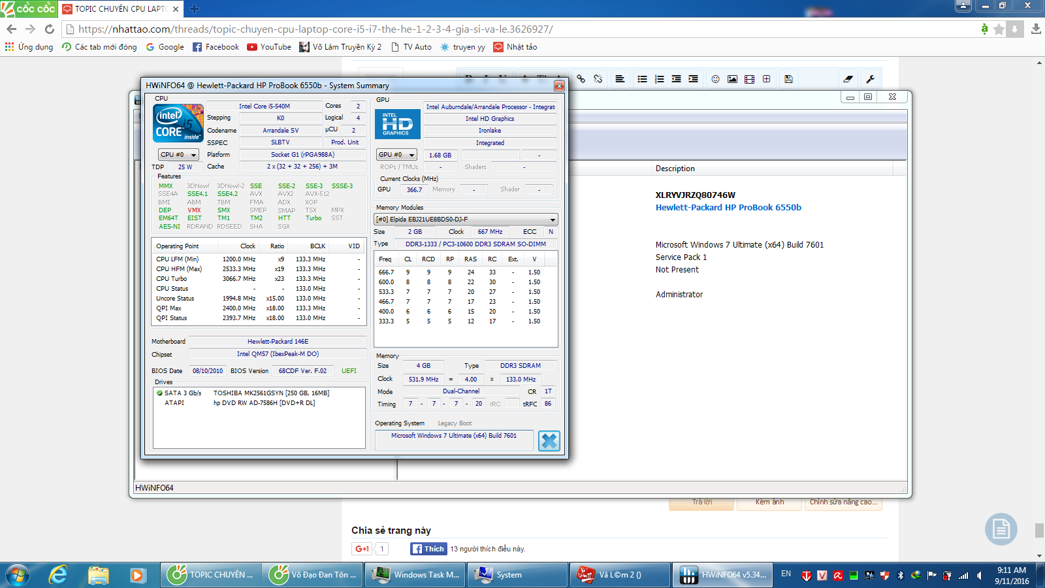Click the G+1 share button
This screenshot has width=1045, height=588.
coord(362,549)
